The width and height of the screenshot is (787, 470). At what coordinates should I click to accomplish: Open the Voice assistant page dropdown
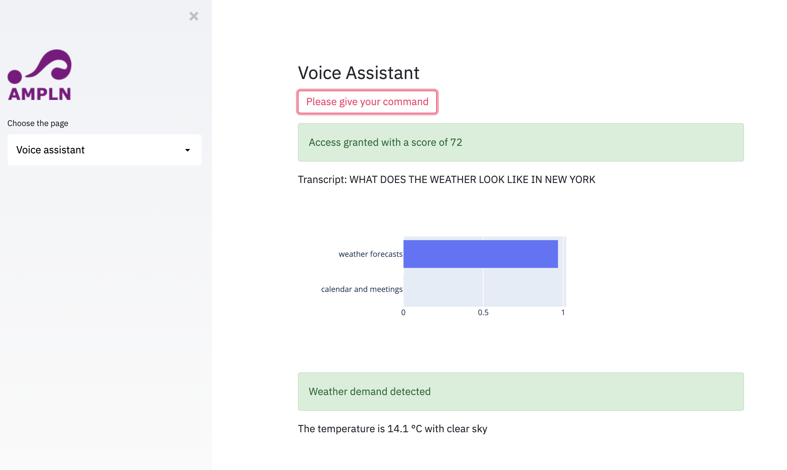pyautogui.click(x=104, y=150)
